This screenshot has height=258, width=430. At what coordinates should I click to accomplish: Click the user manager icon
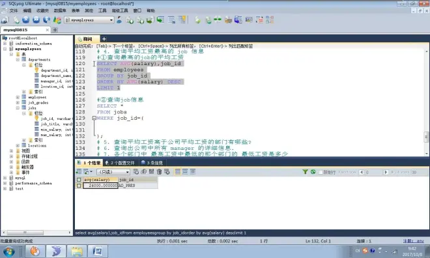coord(119,20)
